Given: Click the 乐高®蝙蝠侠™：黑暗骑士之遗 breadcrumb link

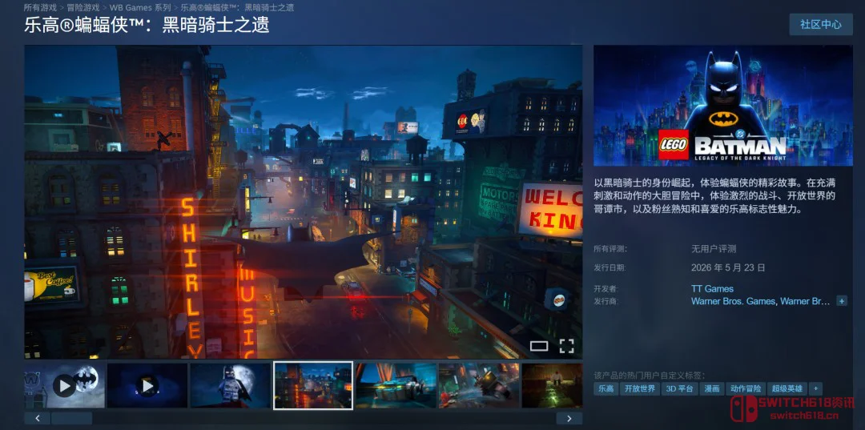Looking at the screenshot, I should click(x=237, y=8).
